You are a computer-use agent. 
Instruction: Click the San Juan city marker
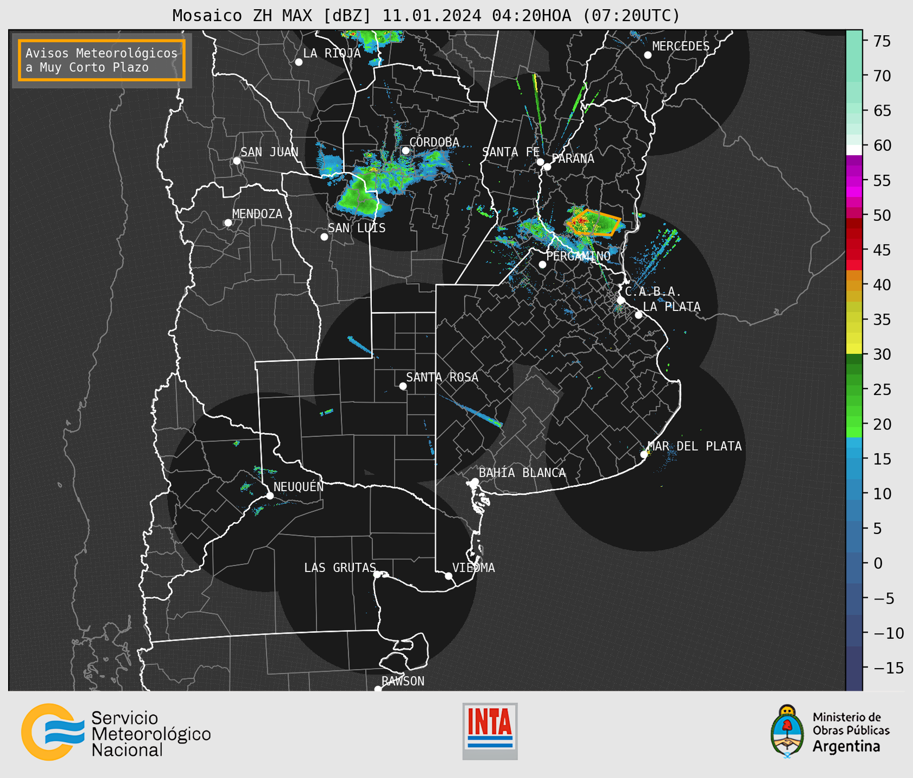[237, 161]
